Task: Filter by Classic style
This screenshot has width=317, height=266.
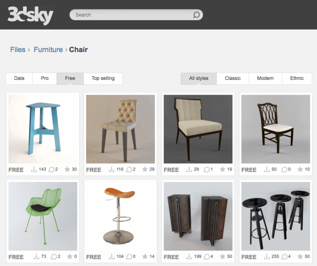Action: point(233,78)
